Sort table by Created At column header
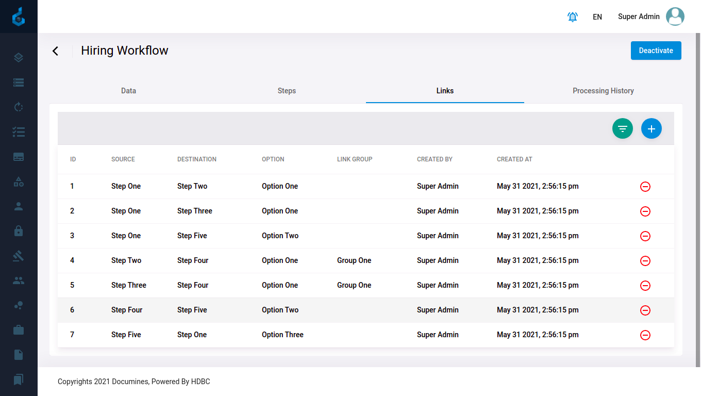This screenshot has width=701, height=396. [514, 159]
